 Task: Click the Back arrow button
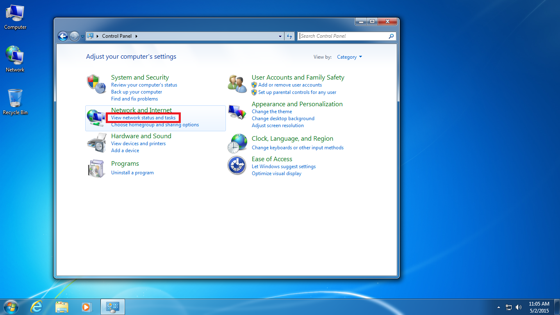click(63, 36)
